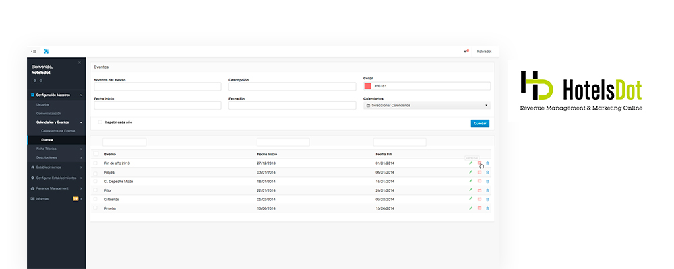Open calendar icon for Girlfrends event row
The image size is (674, 269).
pyautogui.click(x=479, y=200)
